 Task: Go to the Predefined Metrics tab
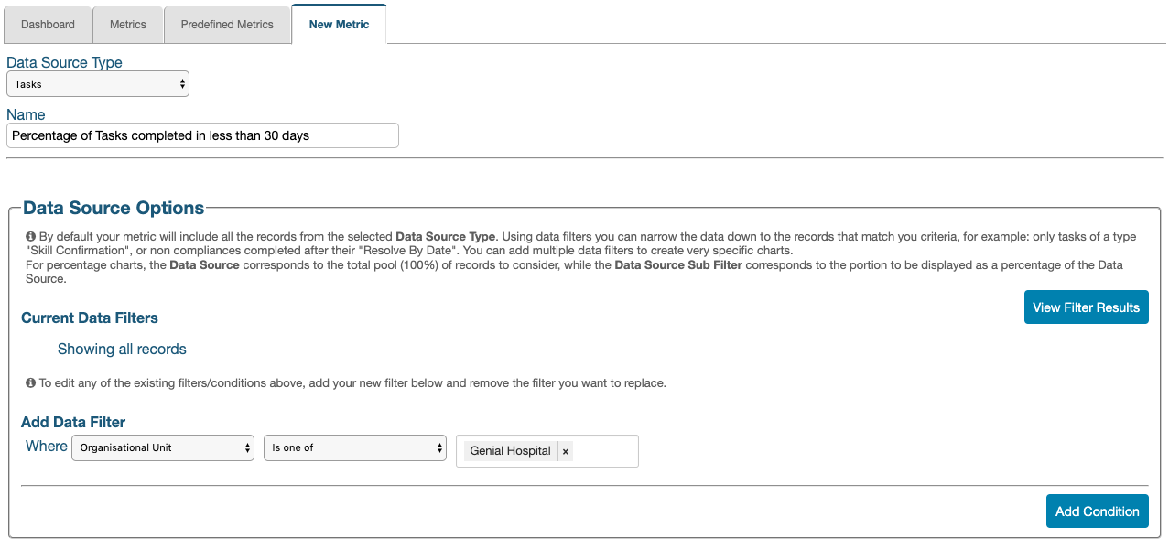[x=227, y=25]
